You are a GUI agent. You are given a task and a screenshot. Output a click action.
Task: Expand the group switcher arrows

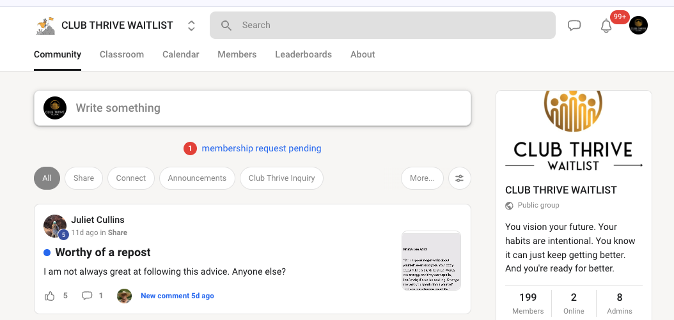click(x=191, y=26)
